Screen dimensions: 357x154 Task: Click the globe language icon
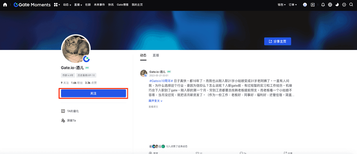coord(330,5)
